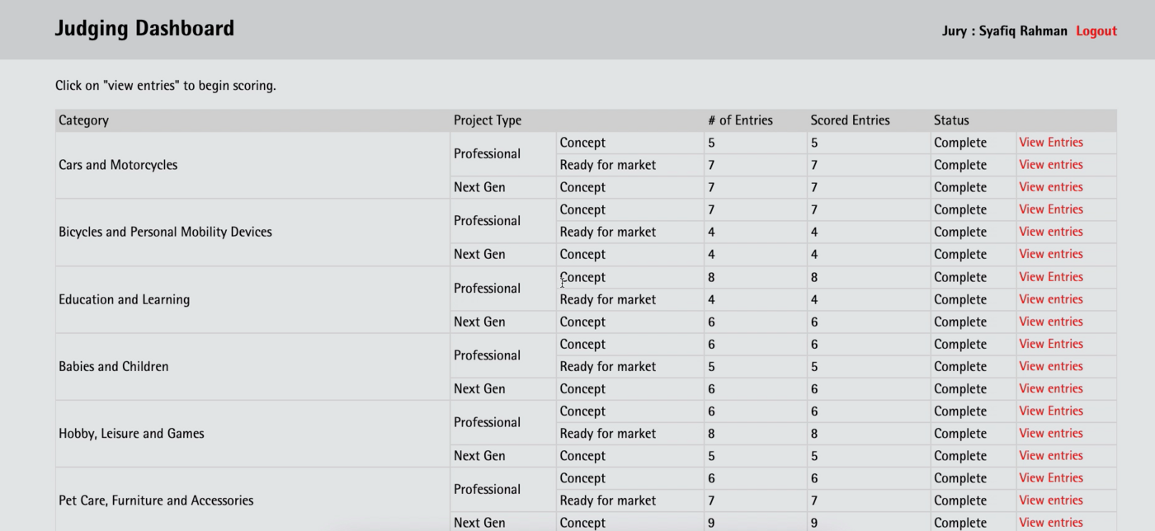Click the red Logout link

coord(1096,31)
